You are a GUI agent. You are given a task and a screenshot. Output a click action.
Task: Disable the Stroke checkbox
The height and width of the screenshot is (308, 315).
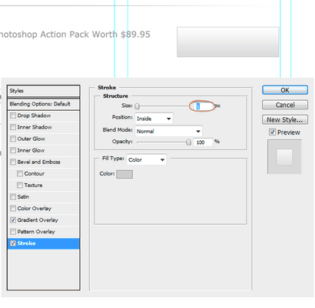13,243
